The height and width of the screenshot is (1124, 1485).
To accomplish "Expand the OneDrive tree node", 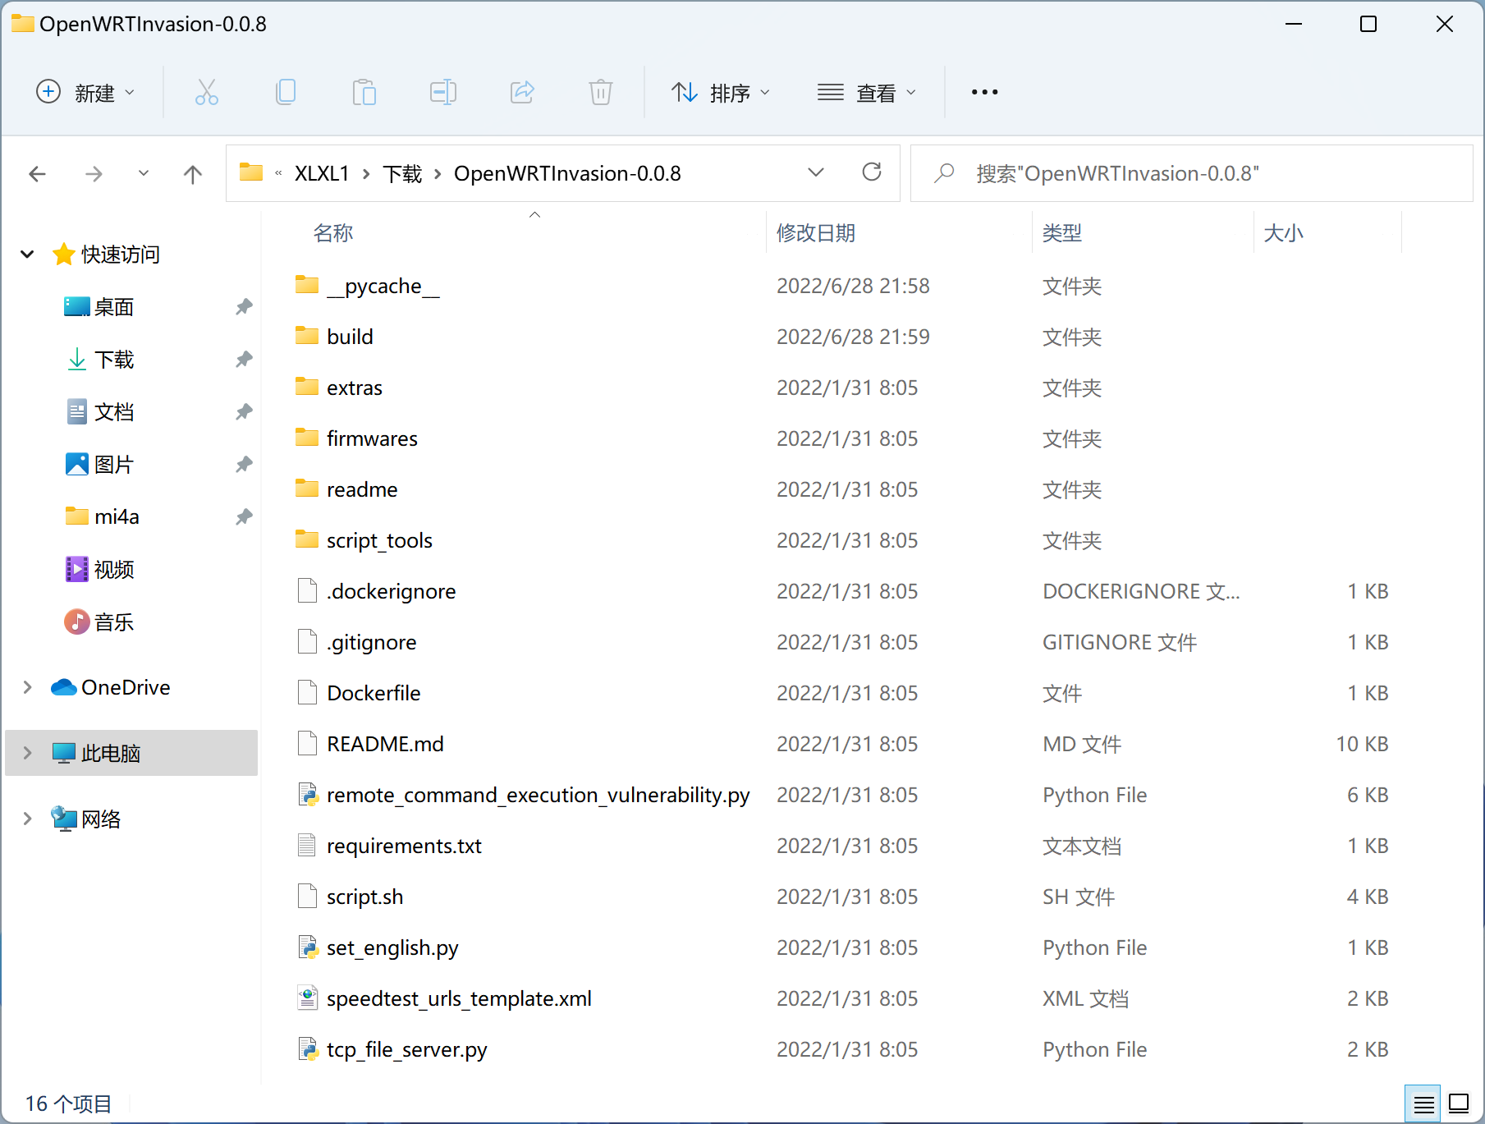I will (x=27, y=687).
